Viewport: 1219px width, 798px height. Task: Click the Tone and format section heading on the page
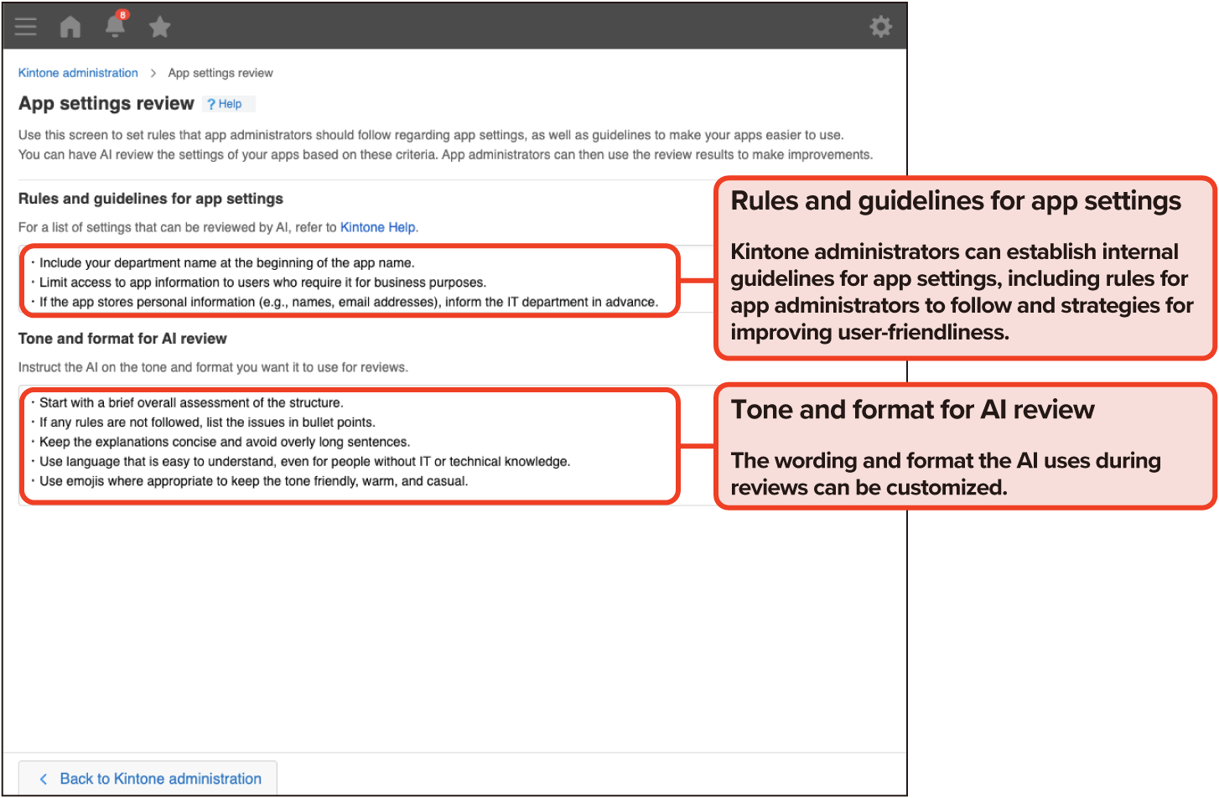point(122,339)
